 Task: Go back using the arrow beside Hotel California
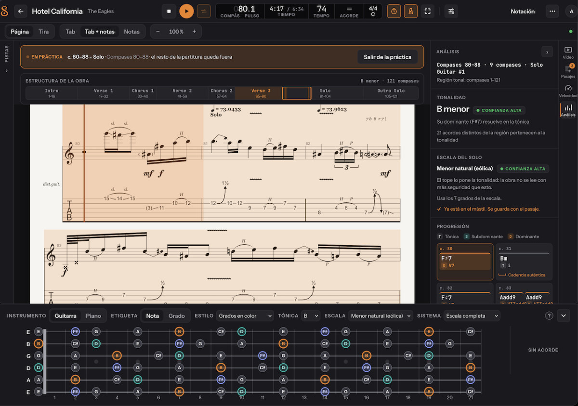pyautogui.click(x=21, y=11)
